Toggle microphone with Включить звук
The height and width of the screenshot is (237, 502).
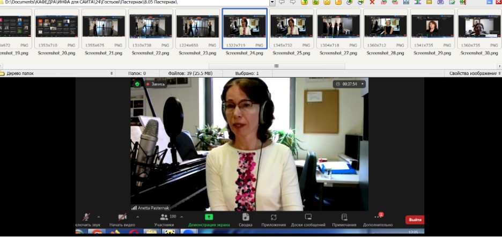click(x=87, y=220)
